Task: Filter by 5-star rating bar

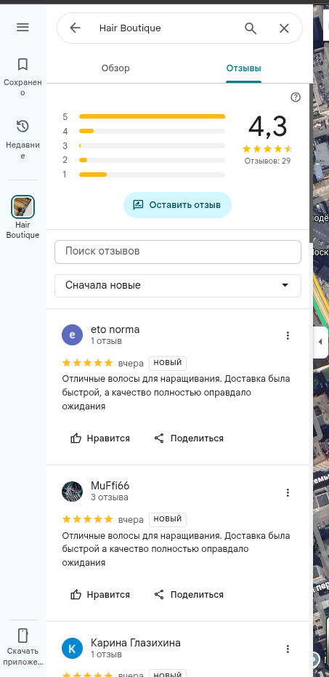Action: coord(152,116)
